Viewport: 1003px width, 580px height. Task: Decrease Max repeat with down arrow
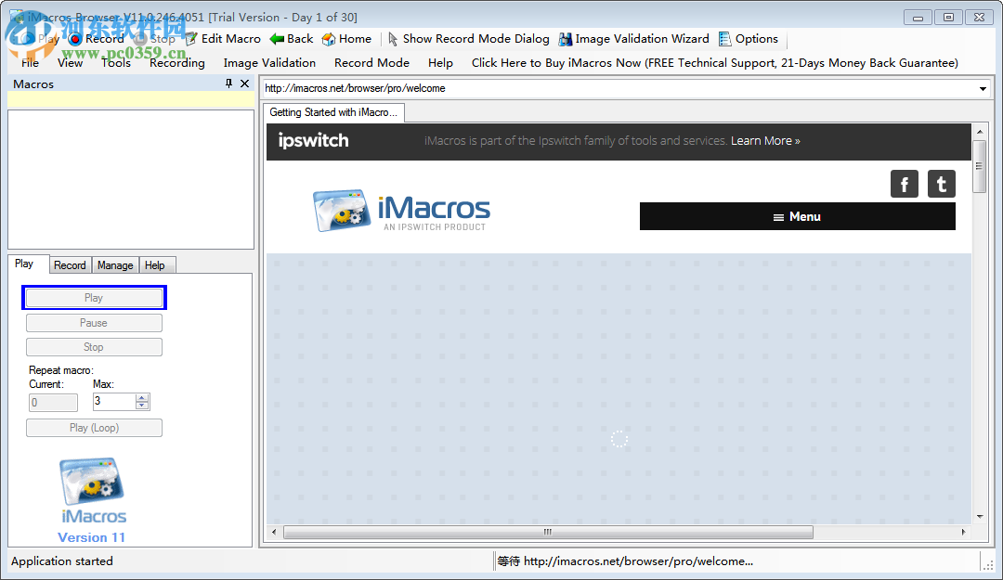pos(142,406)
